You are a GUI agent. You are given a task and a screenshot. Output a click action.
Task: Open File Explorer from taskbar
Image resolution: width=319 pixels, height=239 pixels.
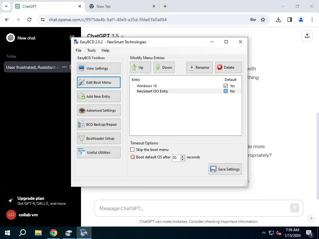tap(38, 233)
